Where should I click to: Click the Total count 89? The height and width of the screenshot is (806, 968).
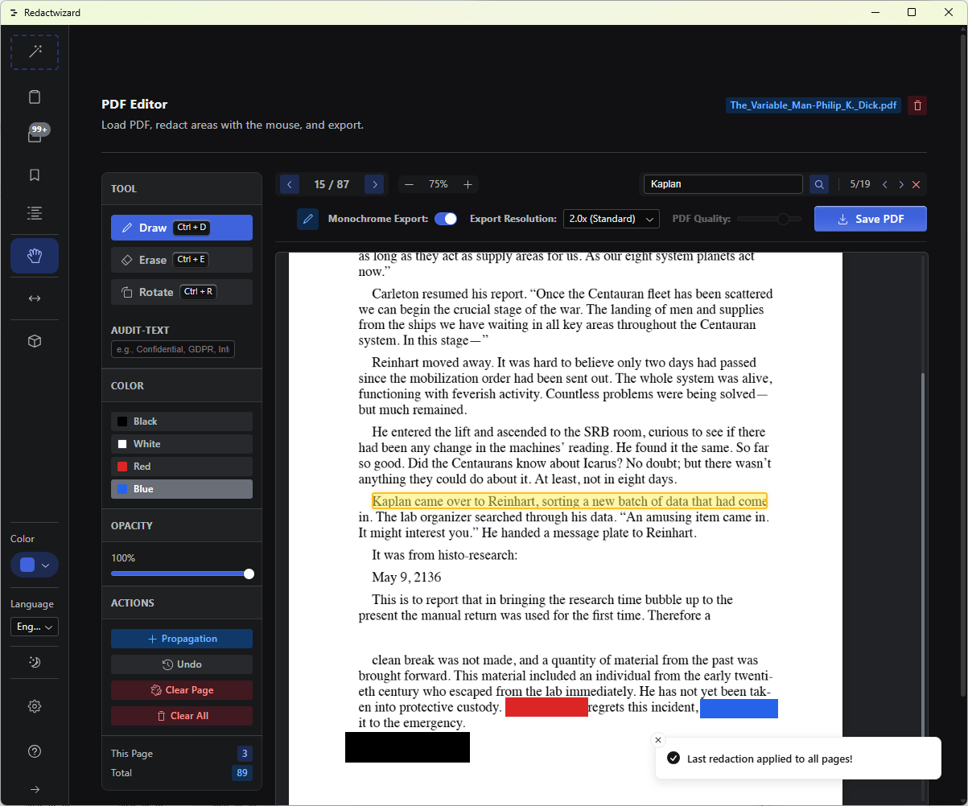241,773
